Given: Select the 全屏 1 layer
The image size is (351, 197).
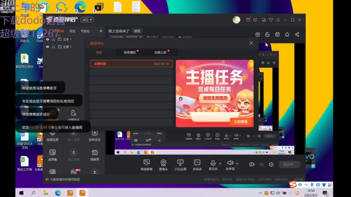Looking at the screenshot, I should pos(67,47).
